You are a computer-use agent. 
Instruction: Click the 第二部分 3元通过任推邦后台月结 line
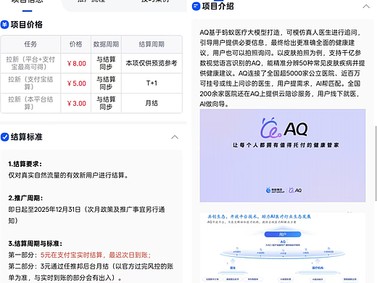pos(91,272)
